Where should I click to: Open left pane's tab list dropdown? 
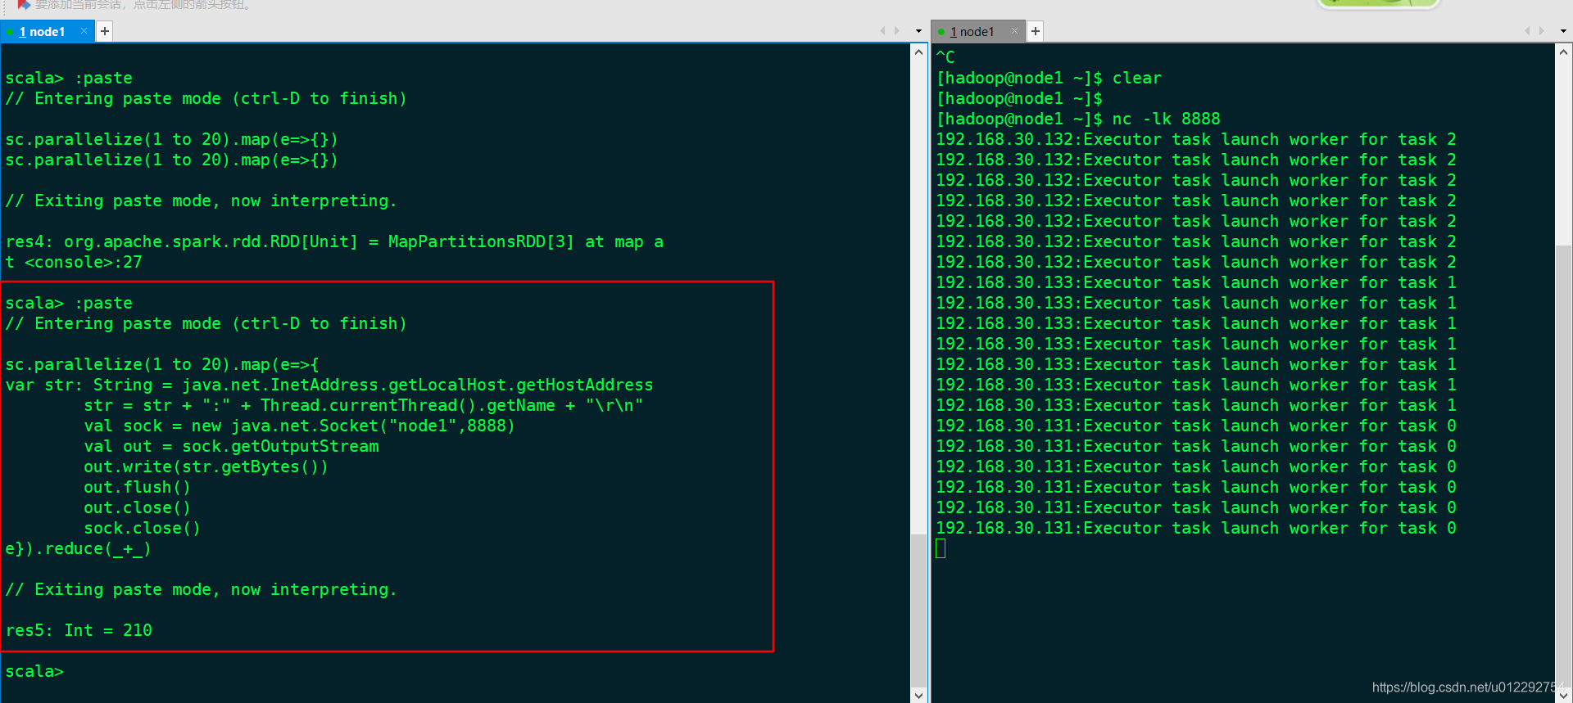[x=918, y=31]
